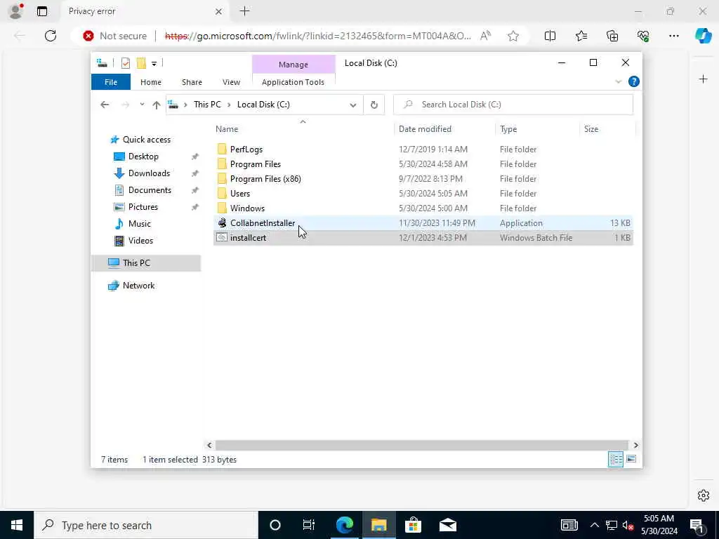Close the Privacy error tab

click(219, 11)
